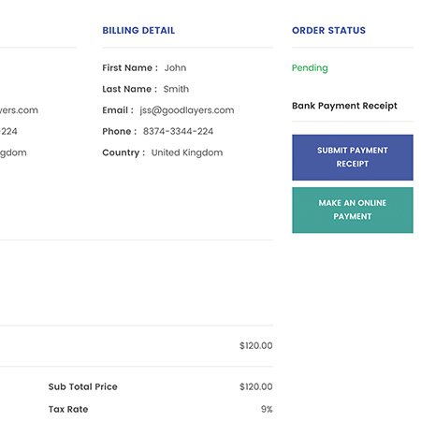
Task: Click the billing email jss@goodlayers.com
Action: (x=187, y=110)
